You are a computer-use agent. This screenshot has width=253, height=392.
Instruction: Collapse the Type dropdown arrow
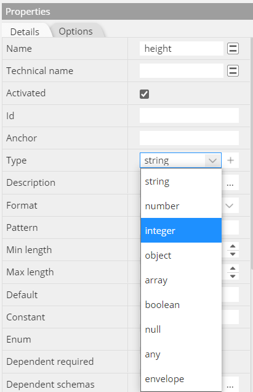click(x=212, y=161)
